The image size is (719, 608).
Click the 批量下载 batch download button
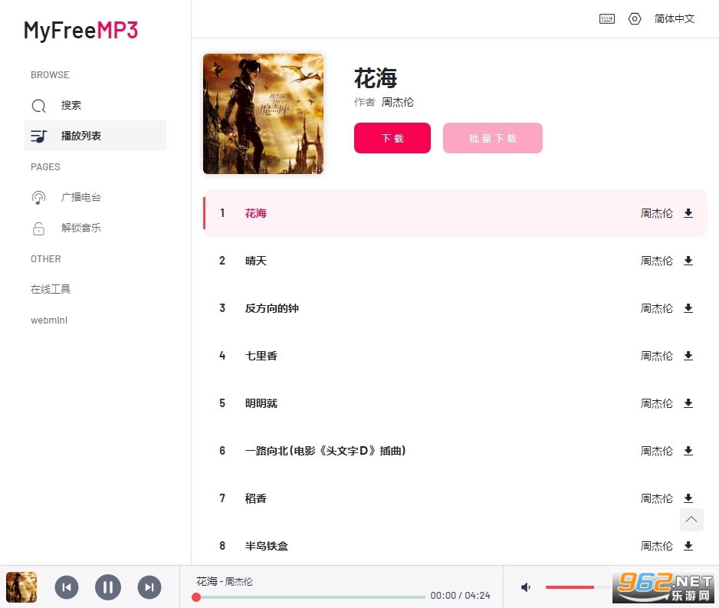[492, 138]
